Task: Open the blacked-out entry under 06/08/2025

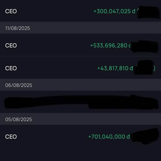Action: [x=80, y=102]
